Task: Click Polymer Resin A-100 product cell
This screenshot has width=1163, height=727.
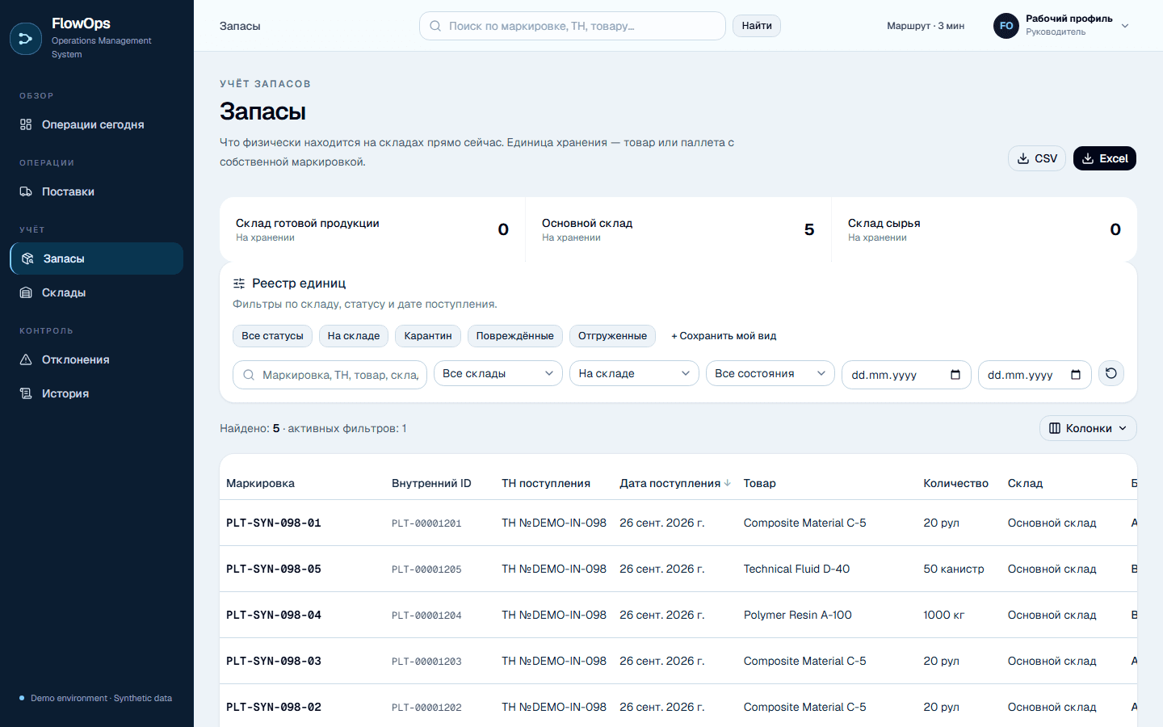Action: [x=798, y=615]
